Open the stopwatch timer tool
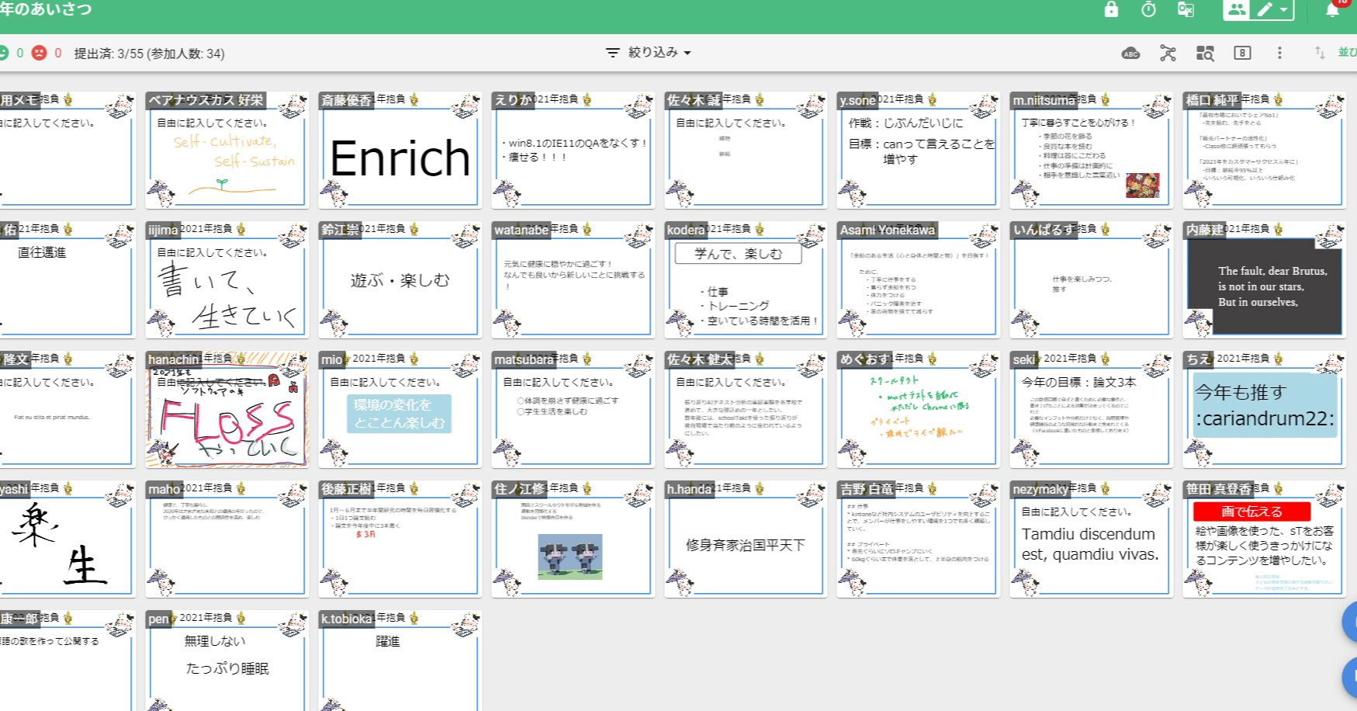This screenshot has width=1357, height=711. [x=1148, y=11]
